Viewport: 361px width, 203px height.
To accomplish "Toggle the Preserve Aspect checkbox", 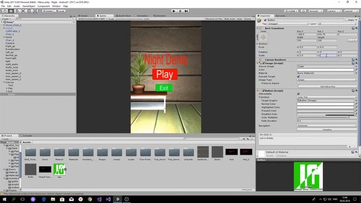I will 298,83.
